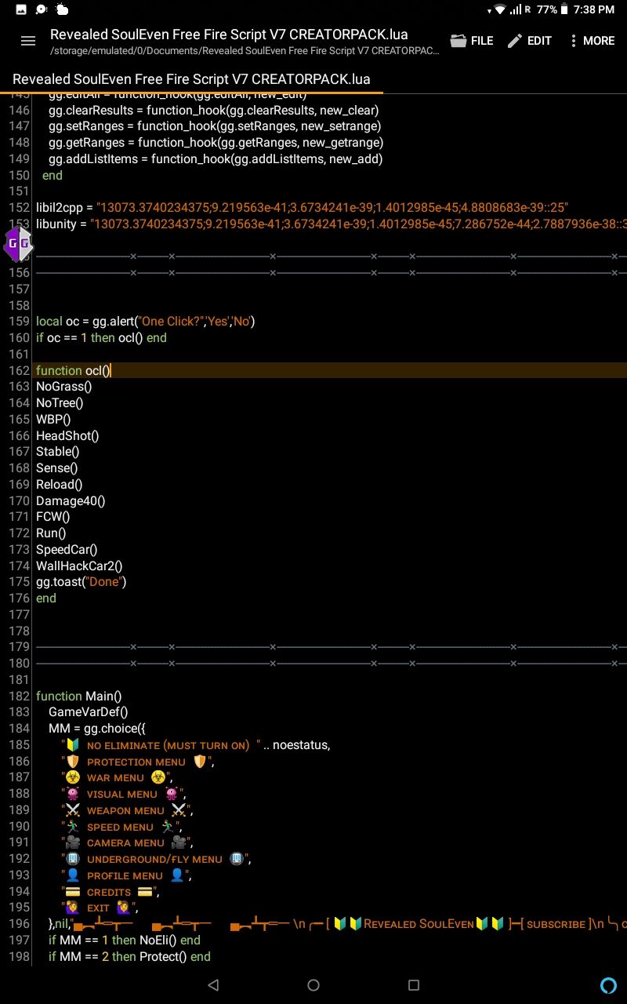Click the 'HeadShot()' code line
This screenshot has height=1004, width=627.
click(x=67, y=435)
